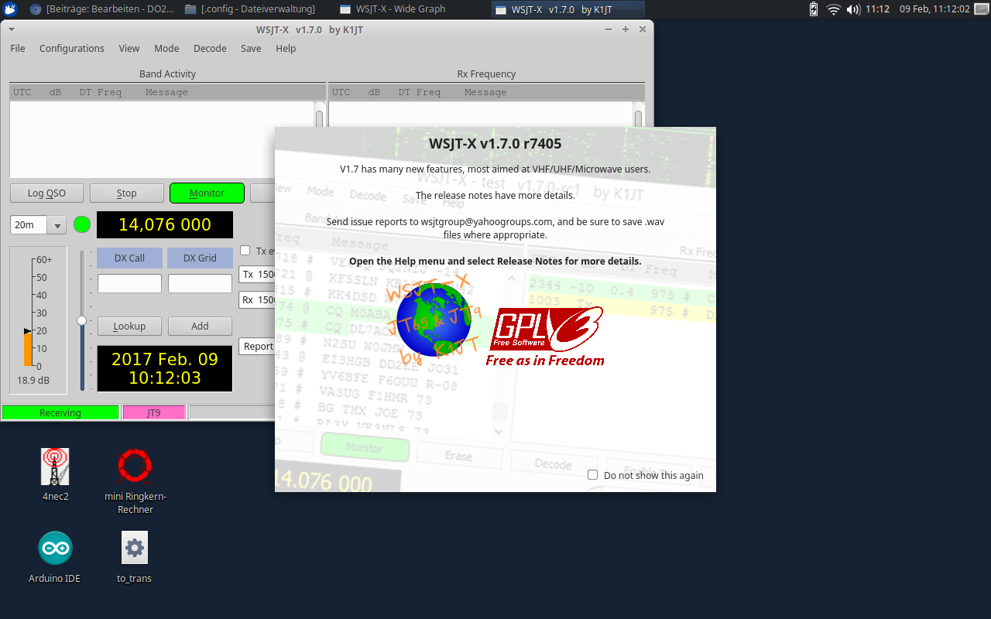Open mini Ringkern-Rechner desktop icon
Image resolution: width=991 pixels, height=619 pixels.
(135, 467)
